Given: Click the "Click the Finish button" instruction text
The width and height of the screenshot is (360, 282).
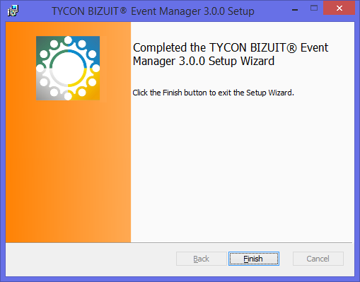Looking at the screenshot, I should (x=213, y=93).
